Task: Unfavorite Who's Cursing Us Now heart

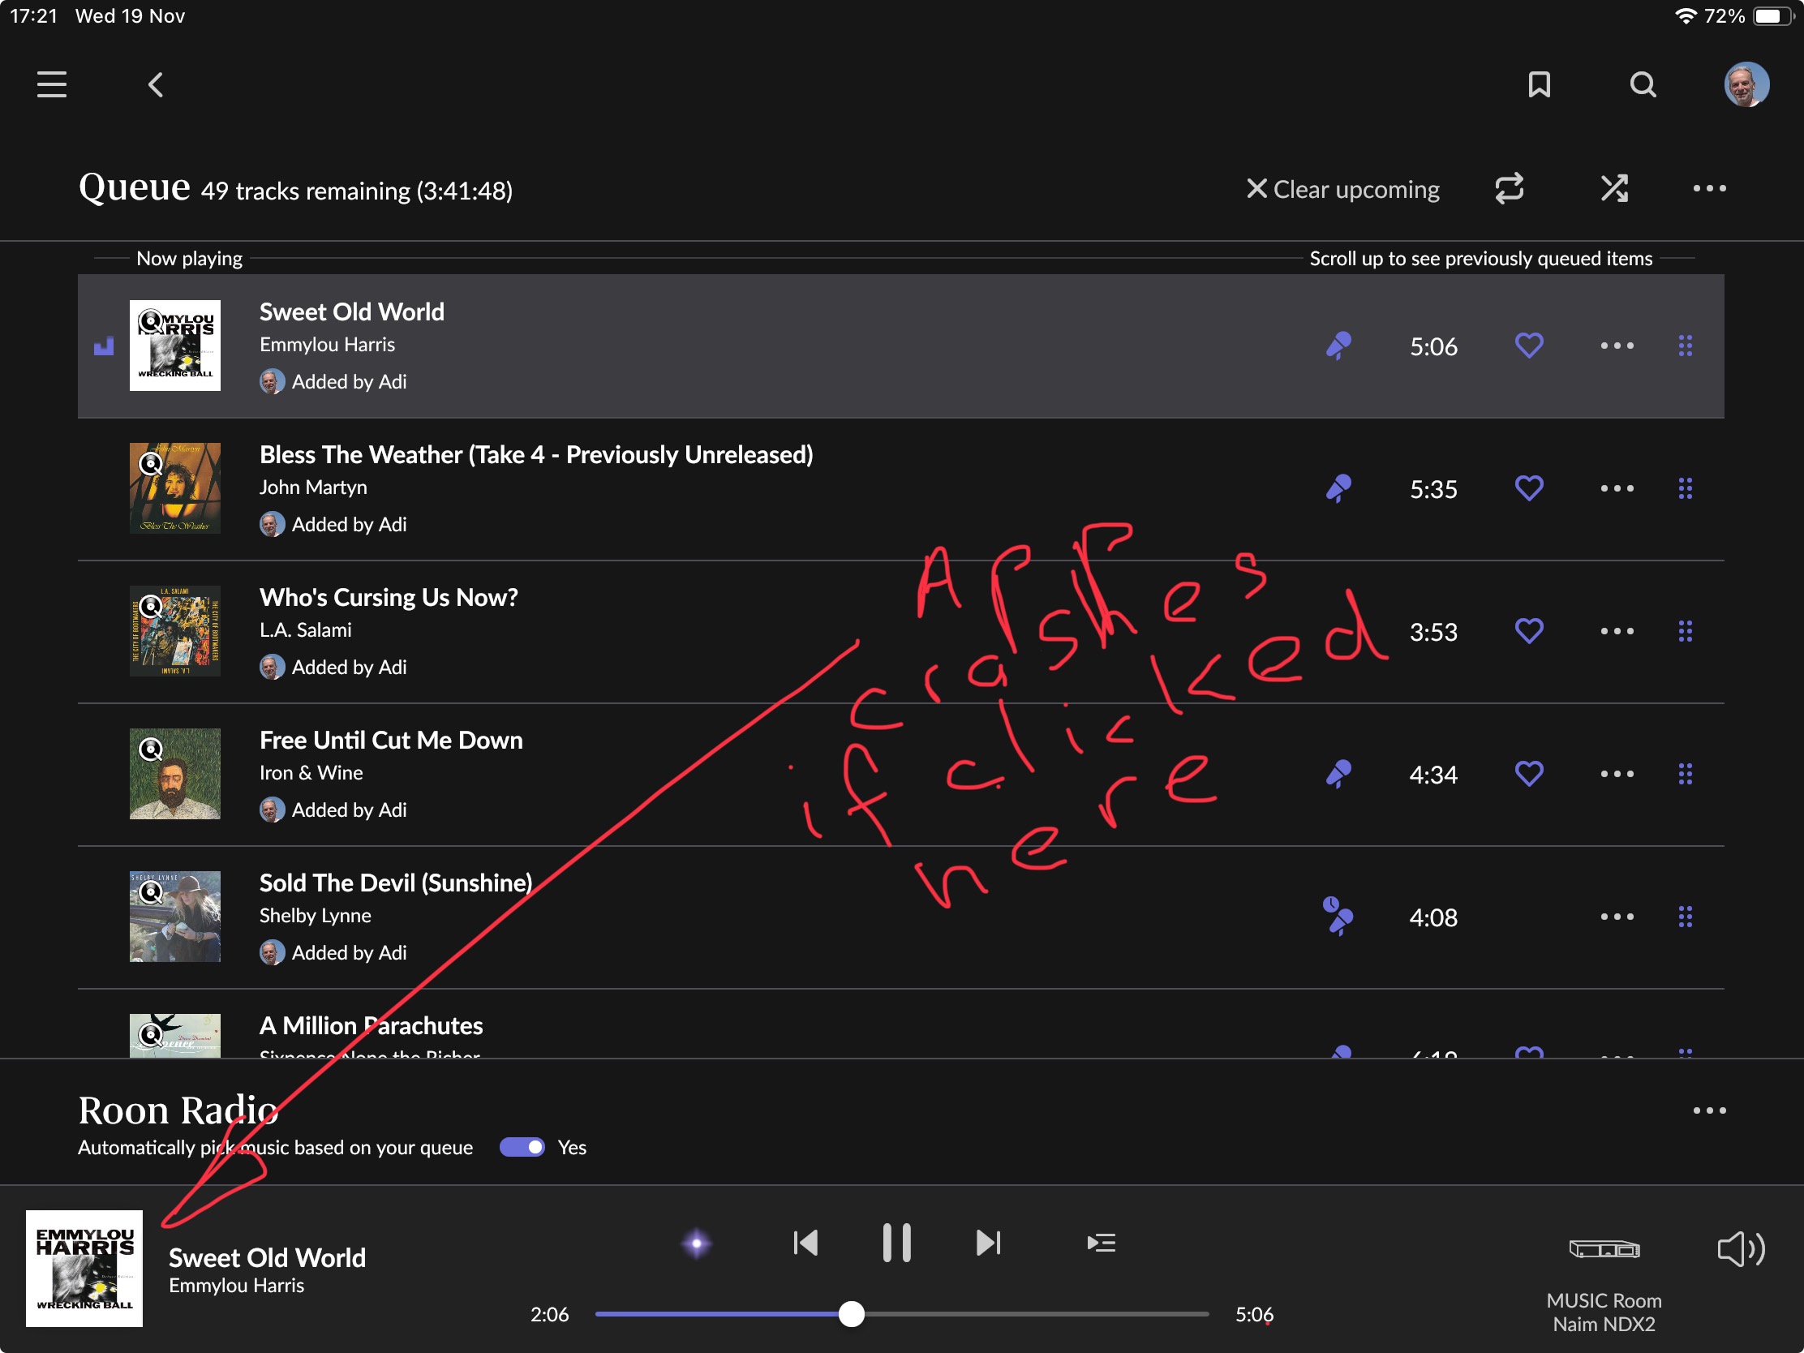Action: [x=1528, y=631]
